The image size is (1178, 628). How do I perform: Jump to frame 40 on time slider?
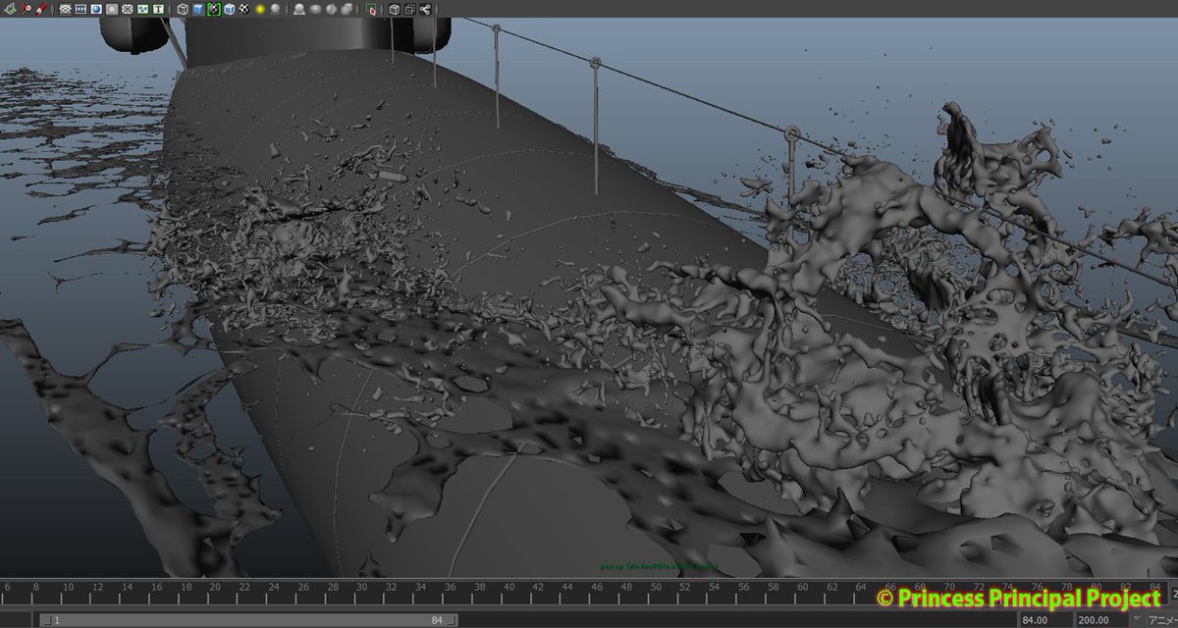pos(509,589)
